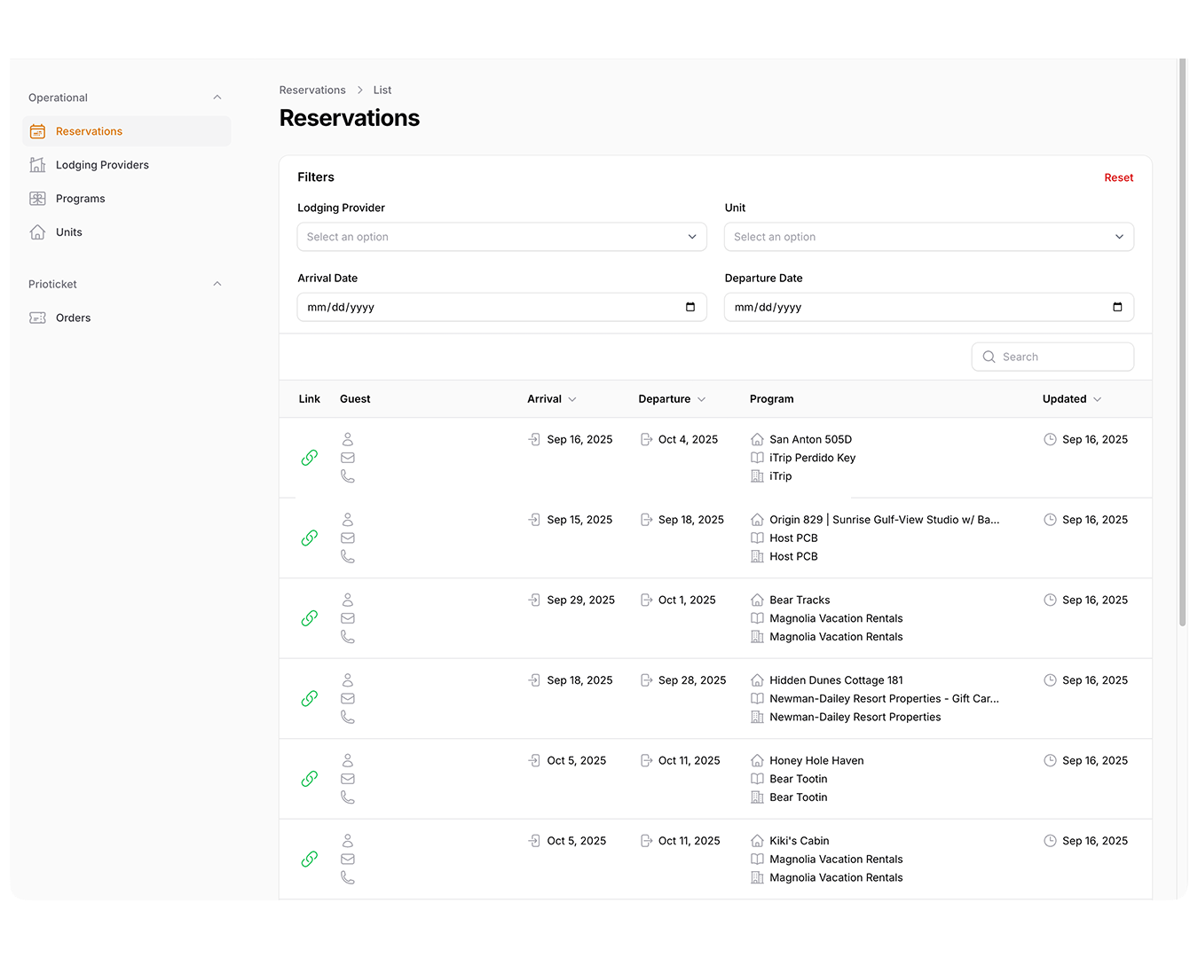
Task: Click 'Newman-Dailey Resort Properties - Gift Car...' text
Action: [884, 699]
